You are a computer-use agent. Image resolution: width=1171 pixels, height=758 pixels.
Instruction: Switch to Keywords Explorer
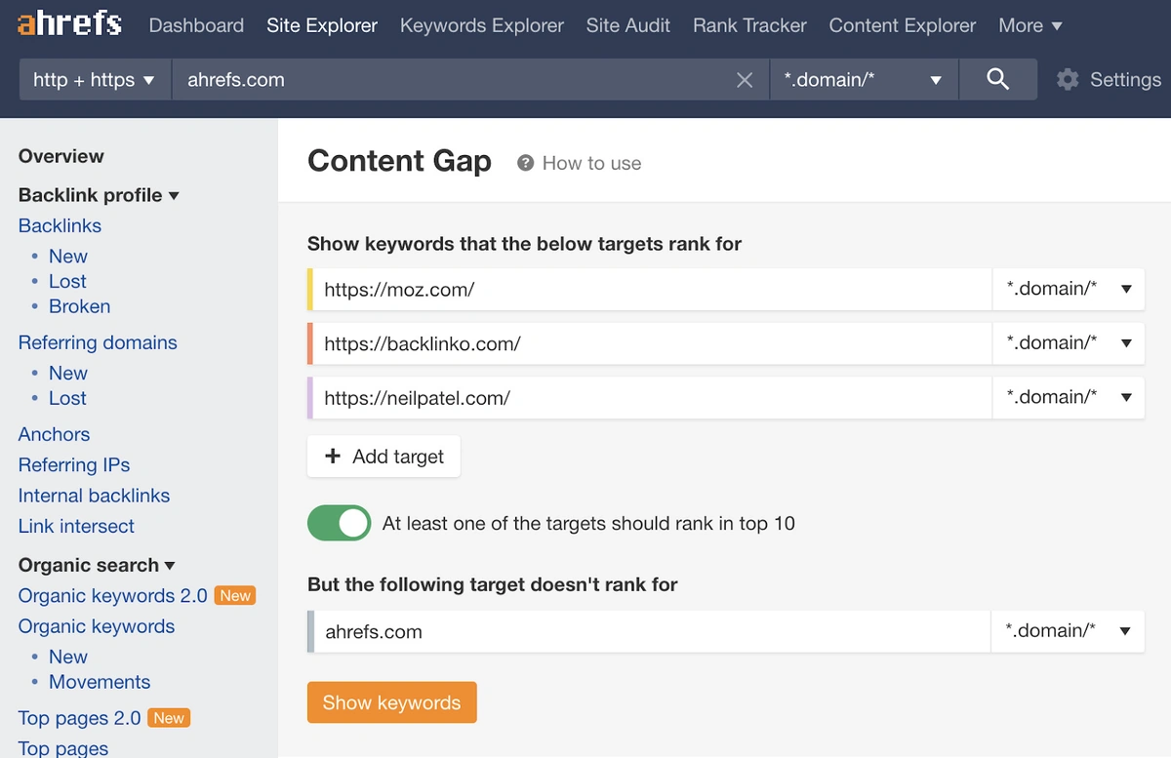coord(481,25)
